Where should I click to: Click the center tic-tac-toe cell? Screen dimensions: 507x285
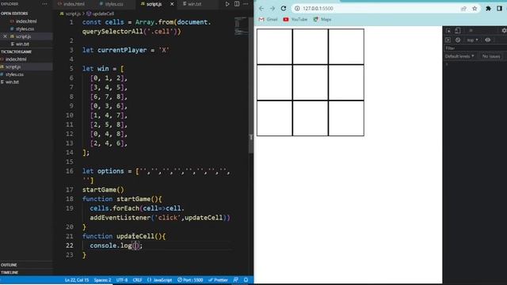tap(311, 82)
